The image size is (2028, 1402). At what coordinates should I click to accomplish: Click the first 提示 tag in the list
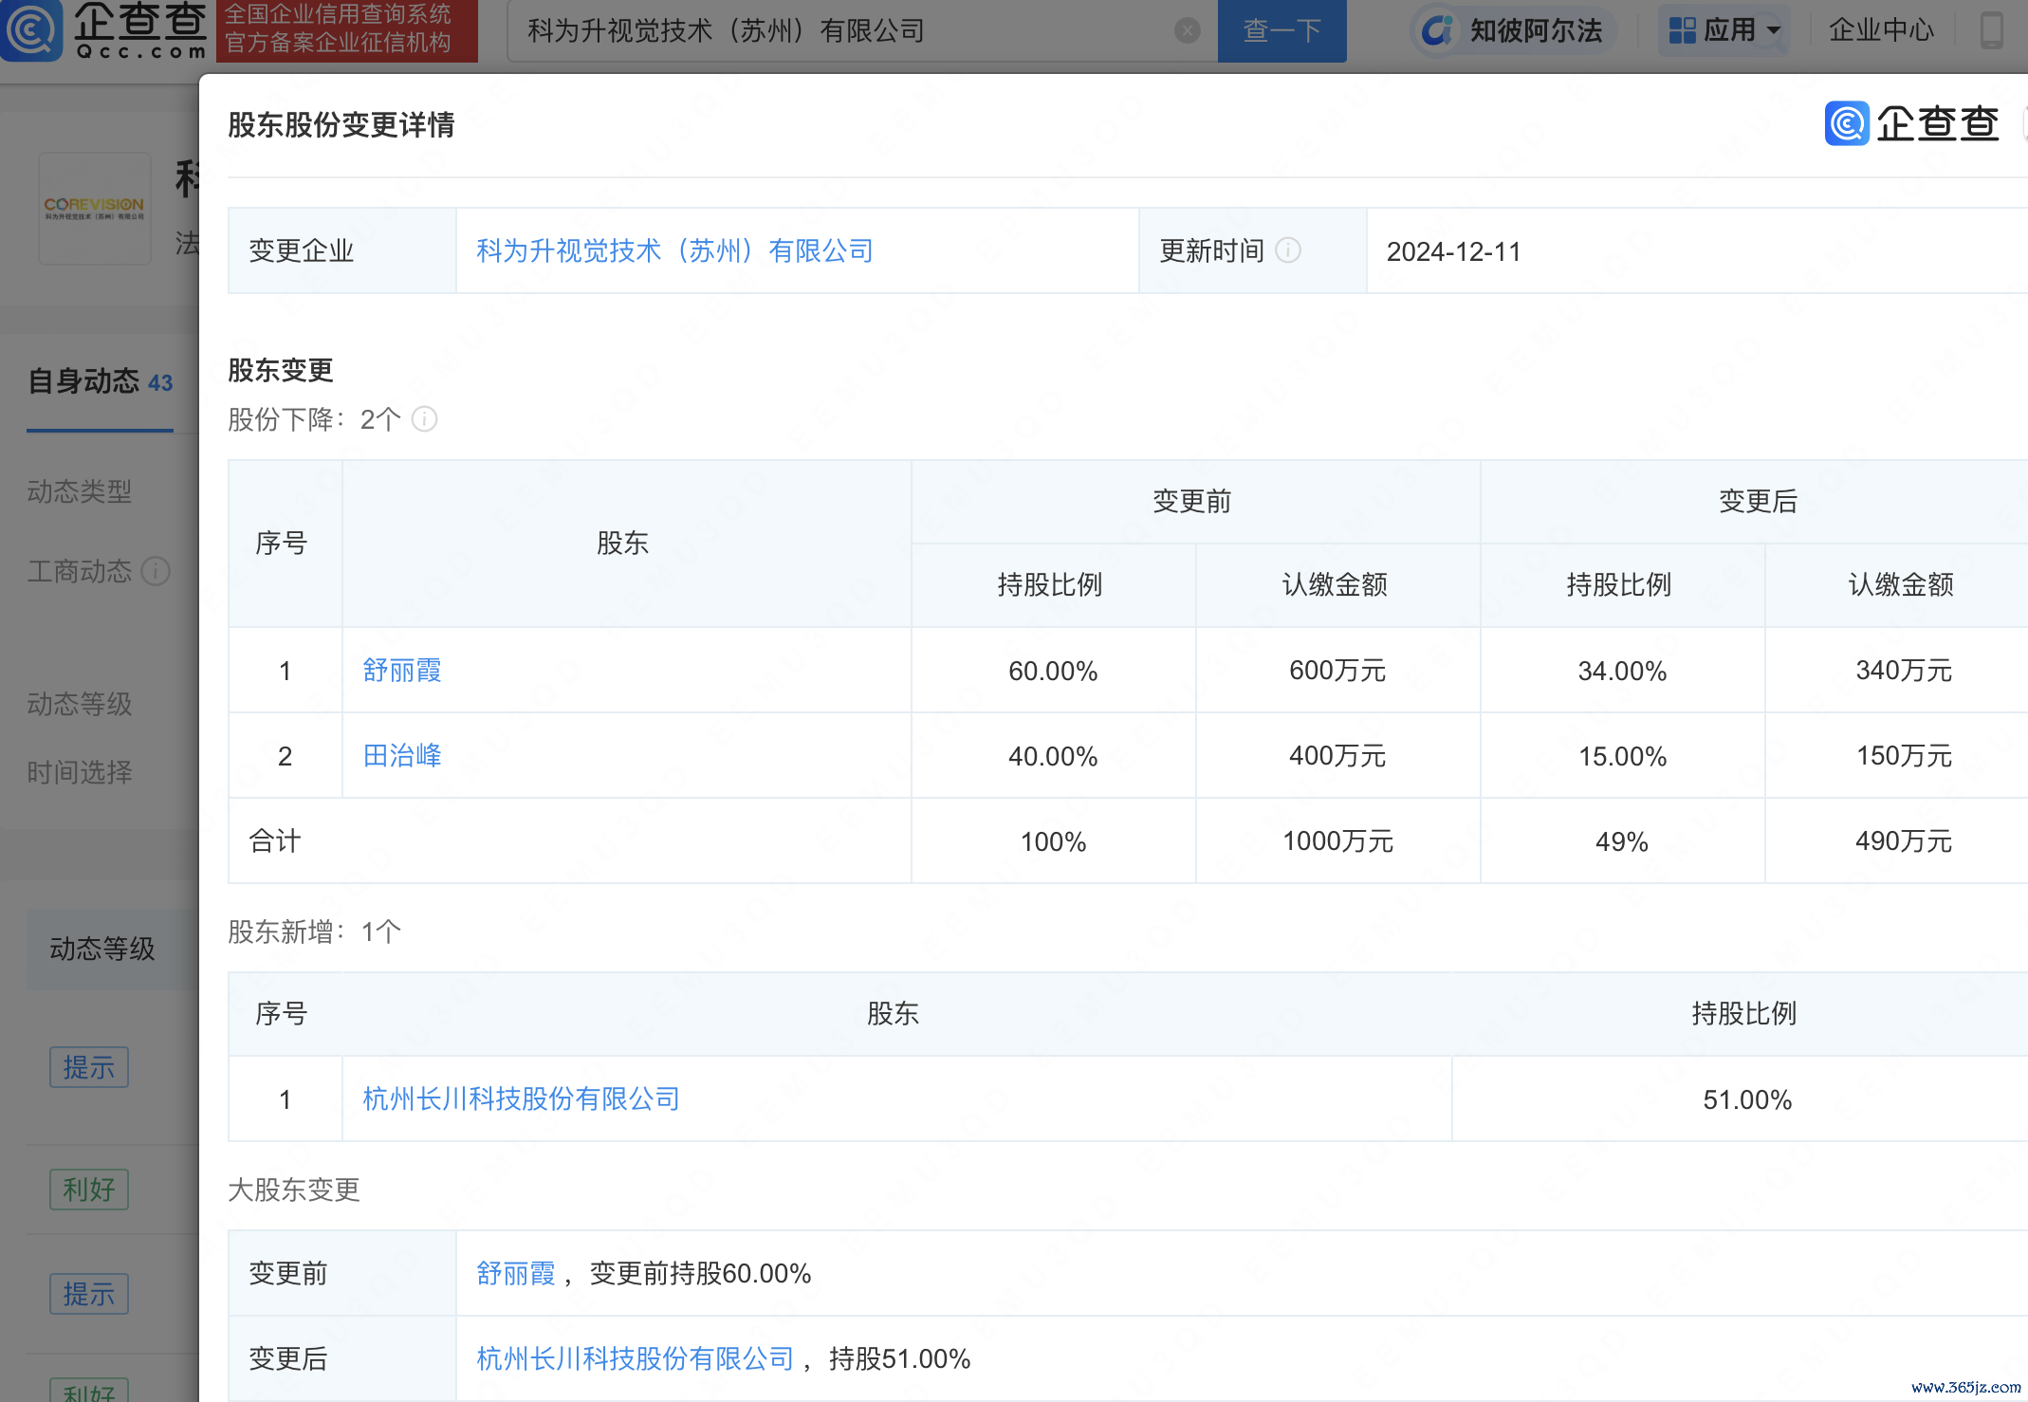pyautogui.click(x=89, y=1067)
